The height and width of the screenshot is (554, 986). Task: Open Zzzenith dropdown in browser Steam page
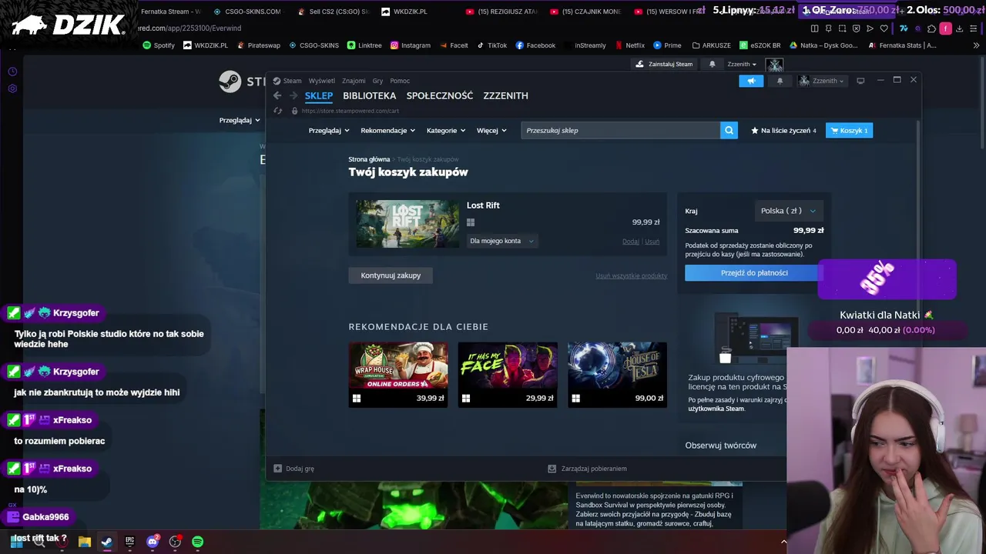coord(742,64)
